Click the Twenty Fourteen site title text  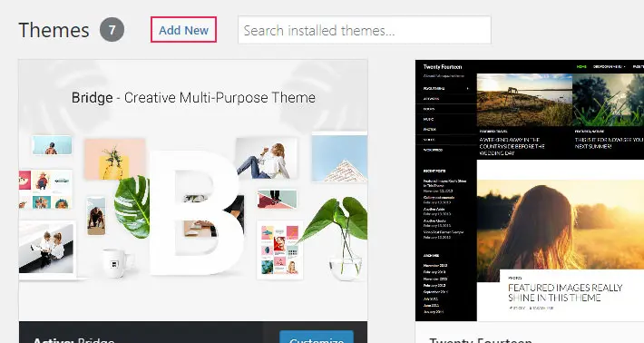[443, 66]
